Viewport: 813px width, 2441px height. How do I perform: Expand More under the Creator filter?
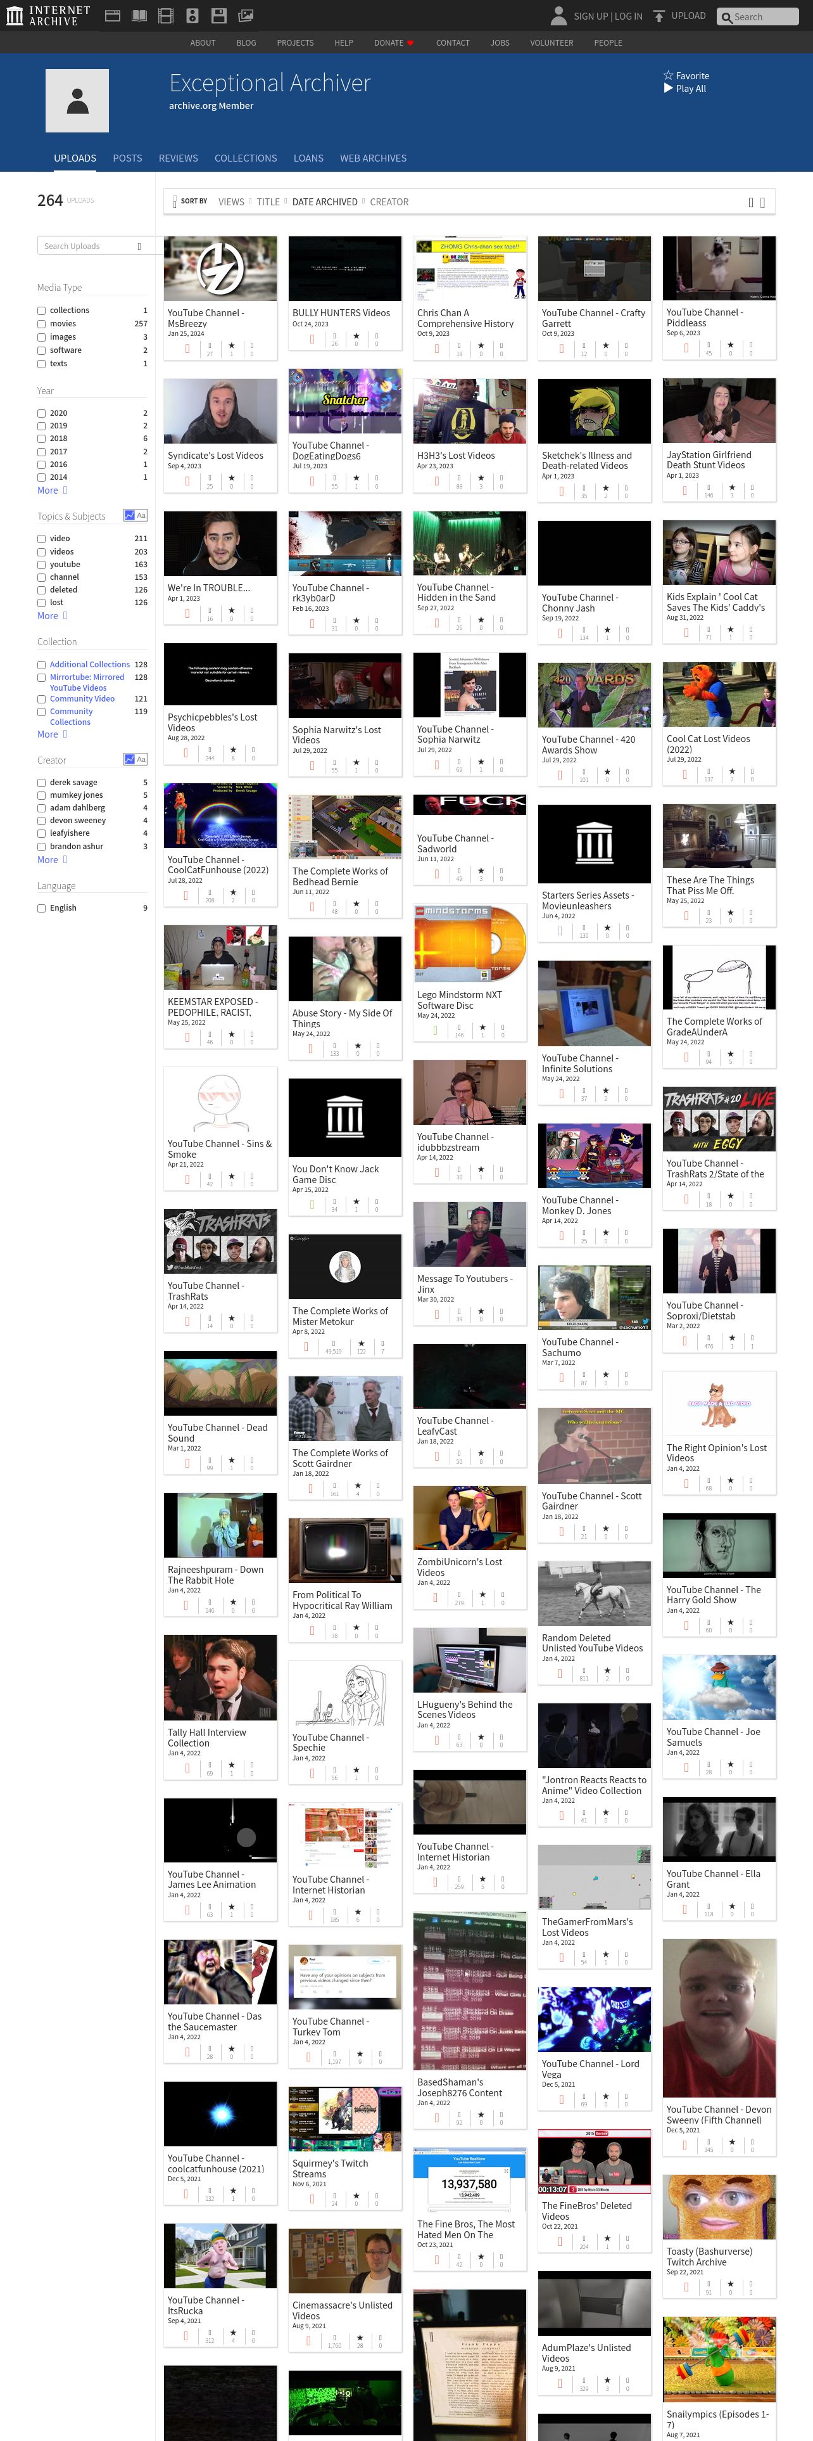[52, 859]
